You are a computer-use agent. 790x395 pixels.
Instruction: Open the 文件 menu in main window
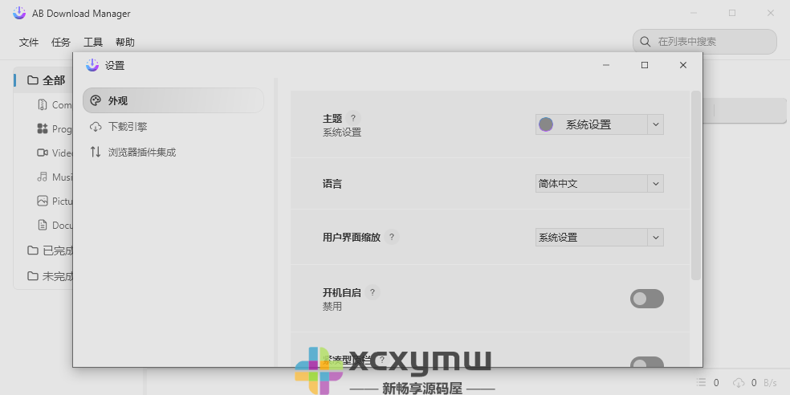click(29, 43)
